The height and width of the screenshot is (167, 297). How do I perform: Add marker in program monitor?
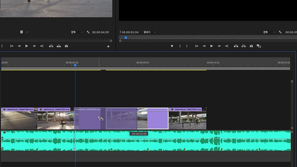click(x=172, y=46)
